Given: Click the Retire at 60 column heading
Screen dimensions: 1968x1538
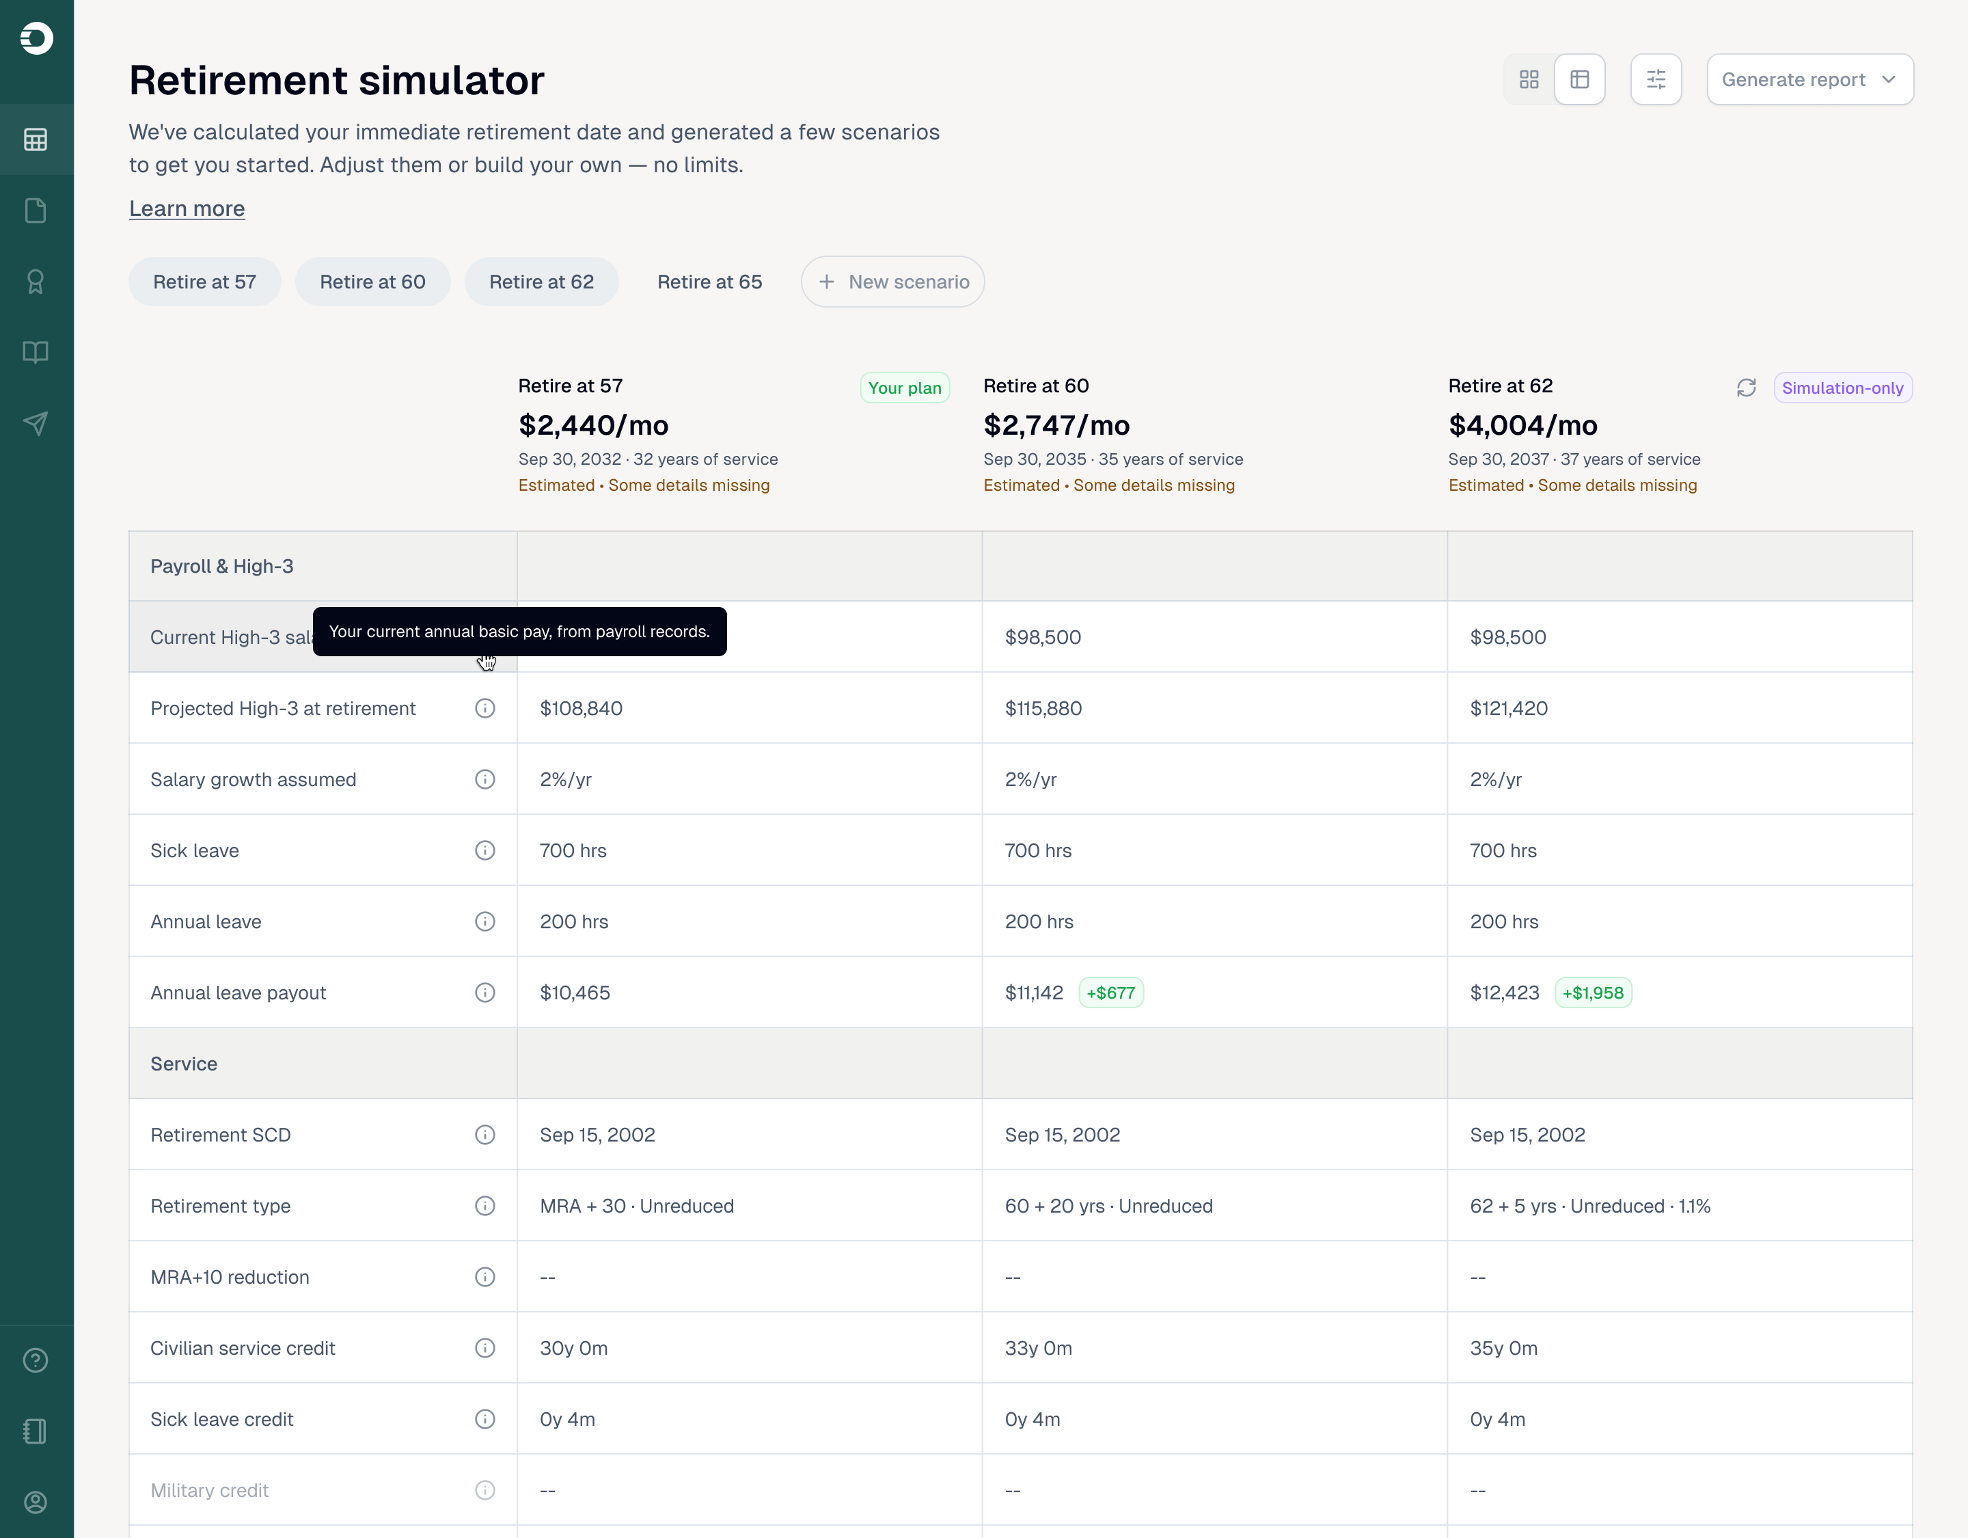Looking at the screenshot, I should click(x=1036, y=386).
